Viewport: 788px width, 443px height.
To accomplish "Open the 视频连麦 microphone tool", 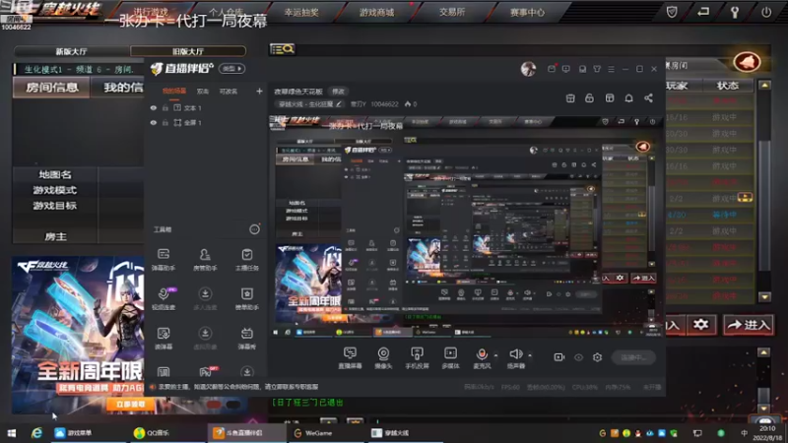I will click(x=164, y=298).
